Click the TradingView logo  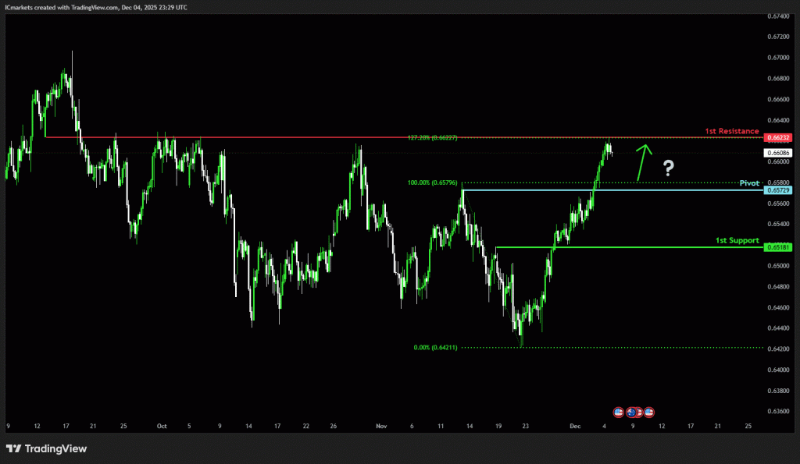[46, 448]
